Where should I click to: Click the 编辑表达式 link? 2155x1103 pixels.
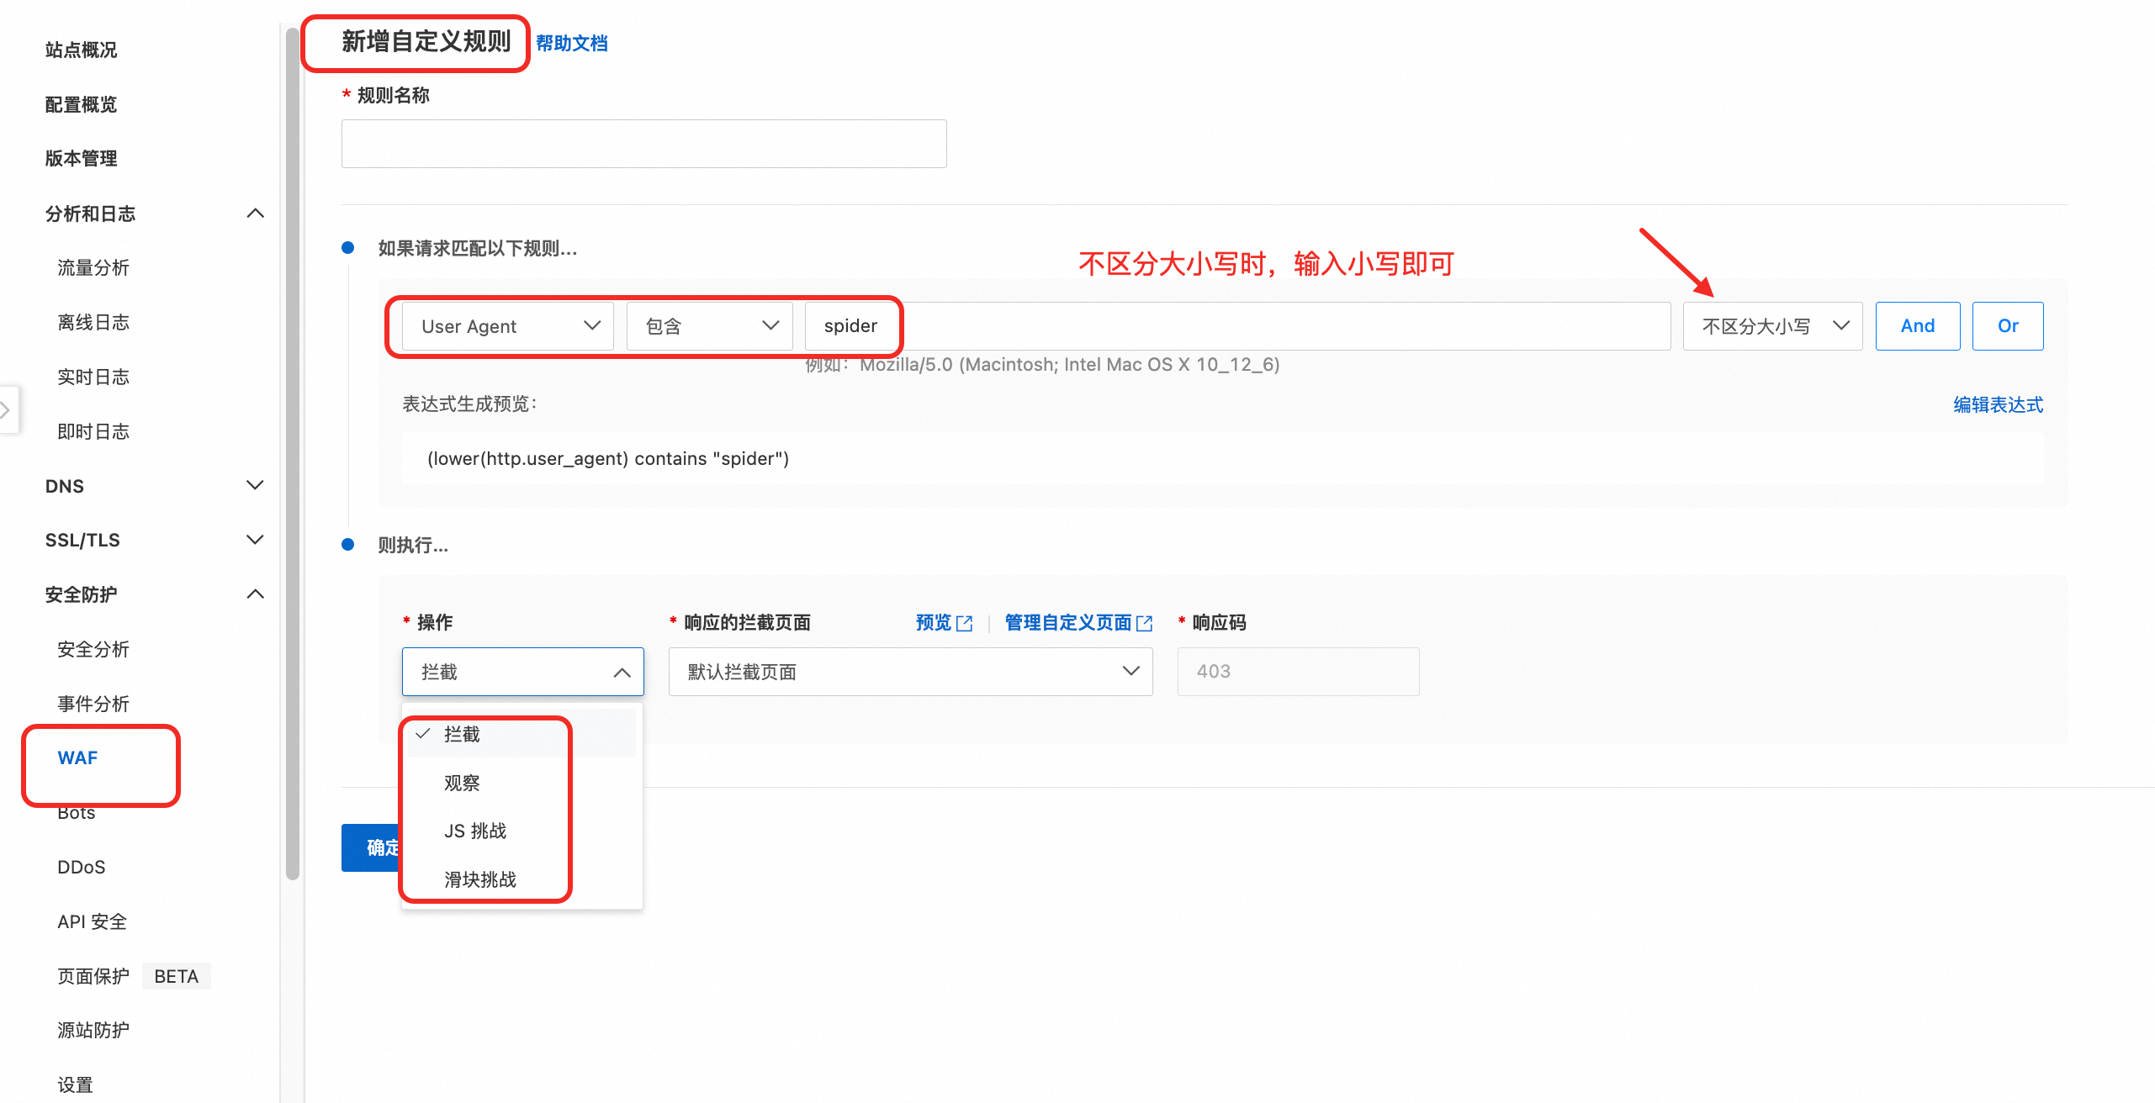pyautogui.click(x=1998, y=404)
